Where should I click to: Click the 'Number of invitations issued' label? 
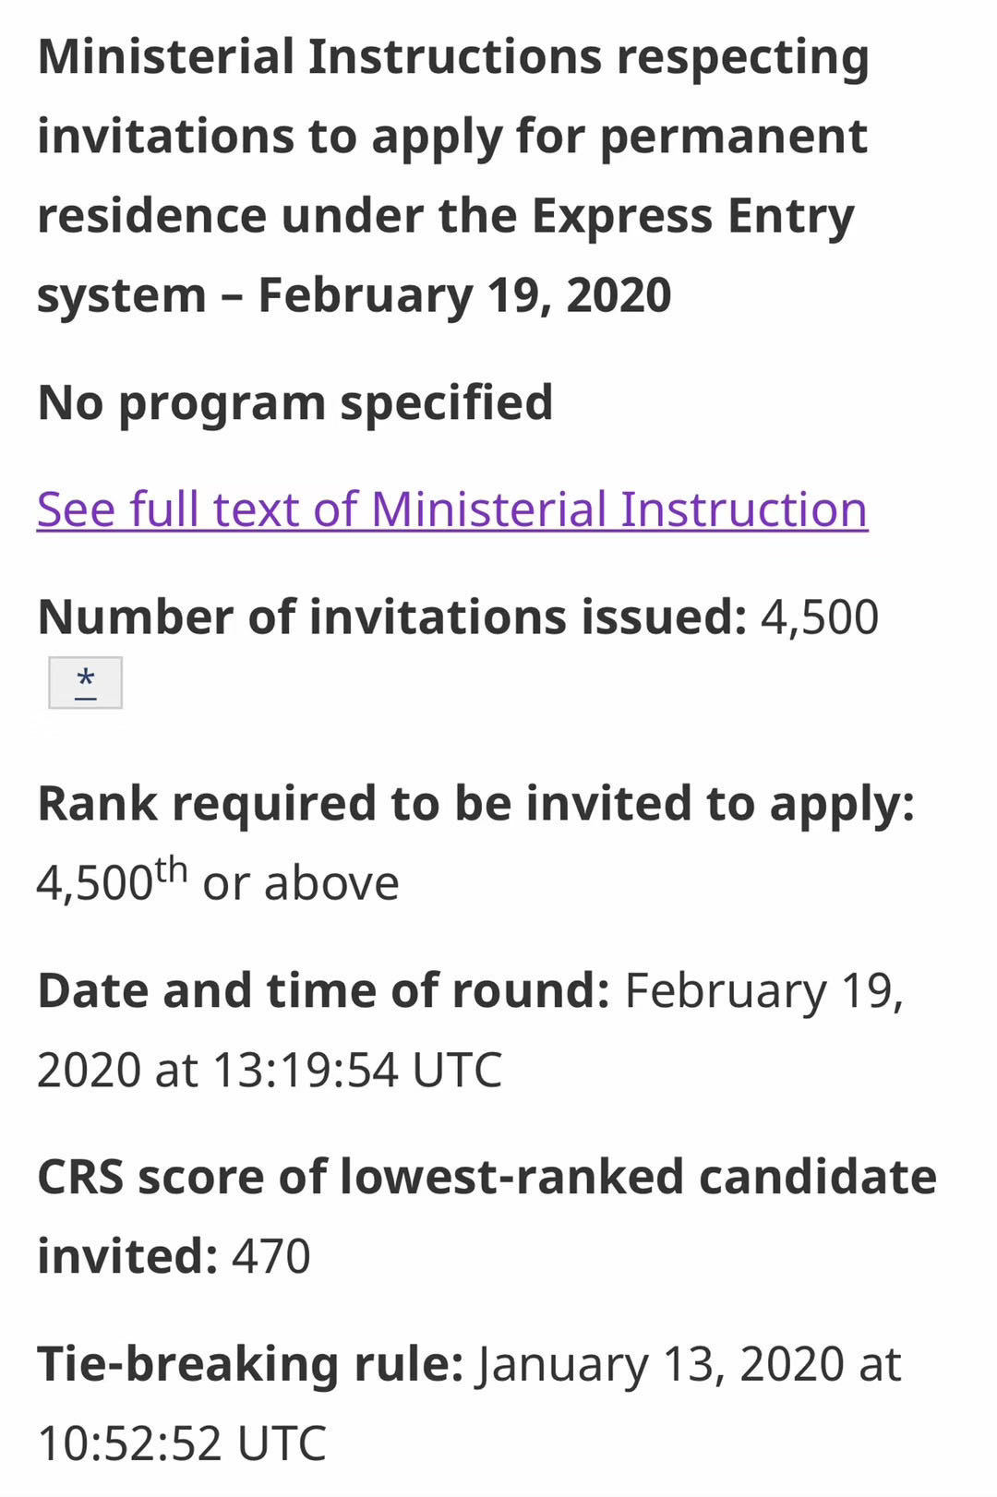[392, 617]
